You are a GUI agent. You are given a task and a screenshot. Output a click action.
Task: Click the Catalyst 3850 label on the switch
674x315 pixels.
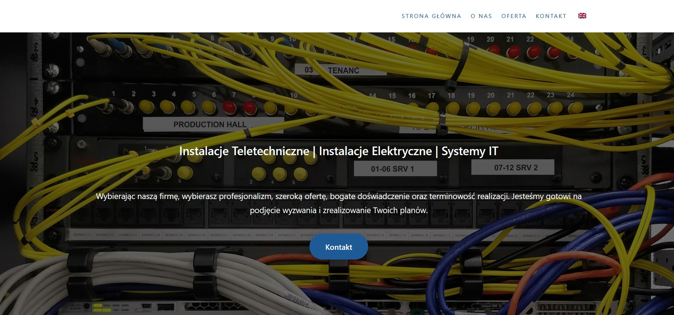pos(491,306)
